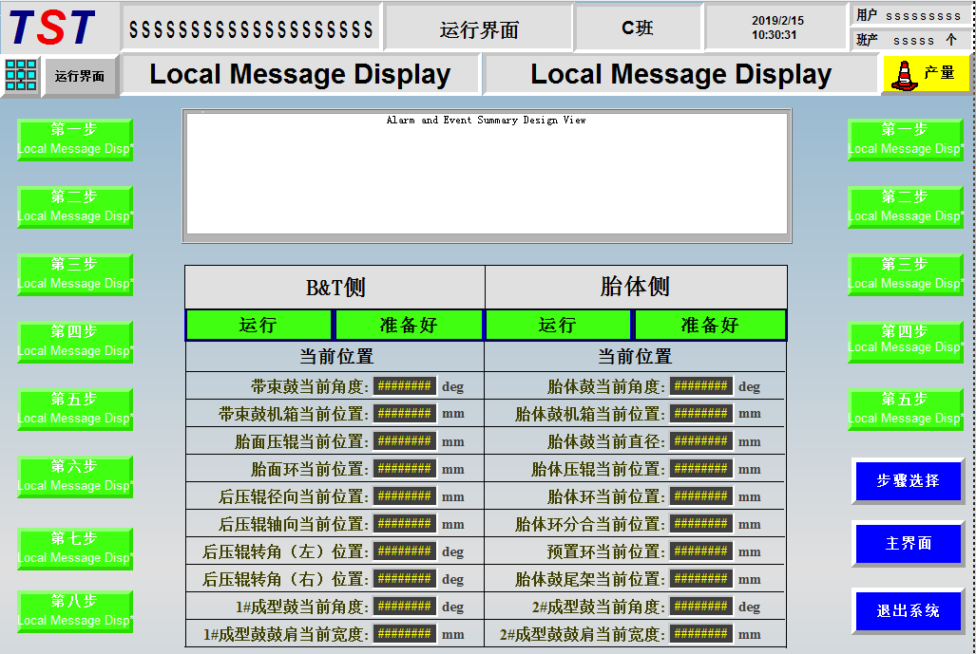Toggle the B&T侧 准备好 status indicator

[410, 325]
